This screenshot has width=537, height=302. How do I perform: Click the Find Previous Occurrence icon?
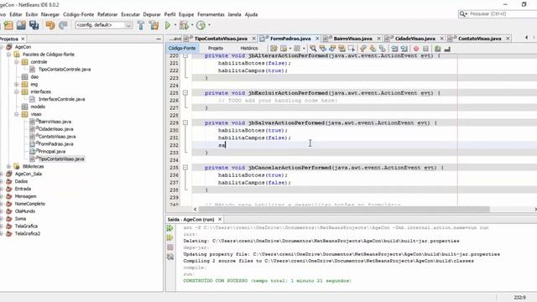pos(322,49)
